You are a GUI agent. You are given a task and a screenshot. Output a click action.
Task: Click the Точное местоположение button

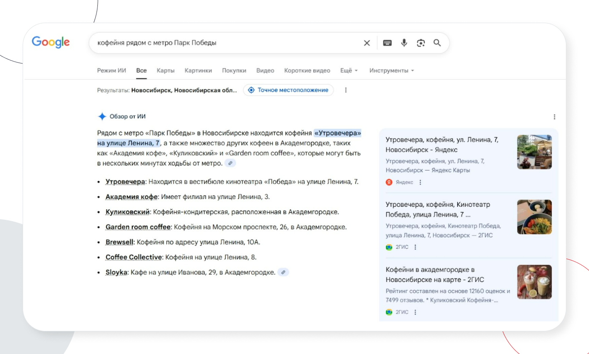point(288,90)
